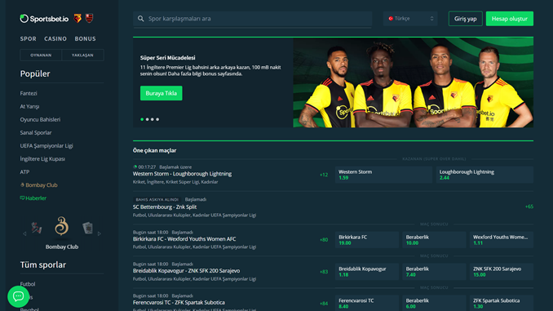Click the Flamengo club crest icon

tap(89, 18)
